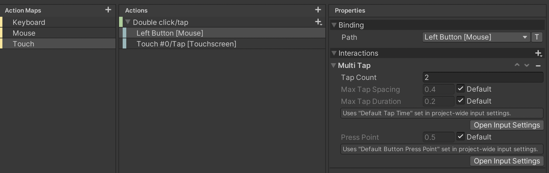Screen dimensions: 549x173
Task: Add a new action with plus icon
Action: pyautogui.click(x=318, y=10)
